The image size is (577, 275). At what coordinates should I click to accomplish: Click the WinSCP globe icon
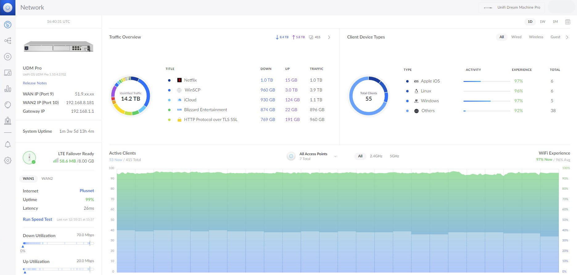coord(179,90)
